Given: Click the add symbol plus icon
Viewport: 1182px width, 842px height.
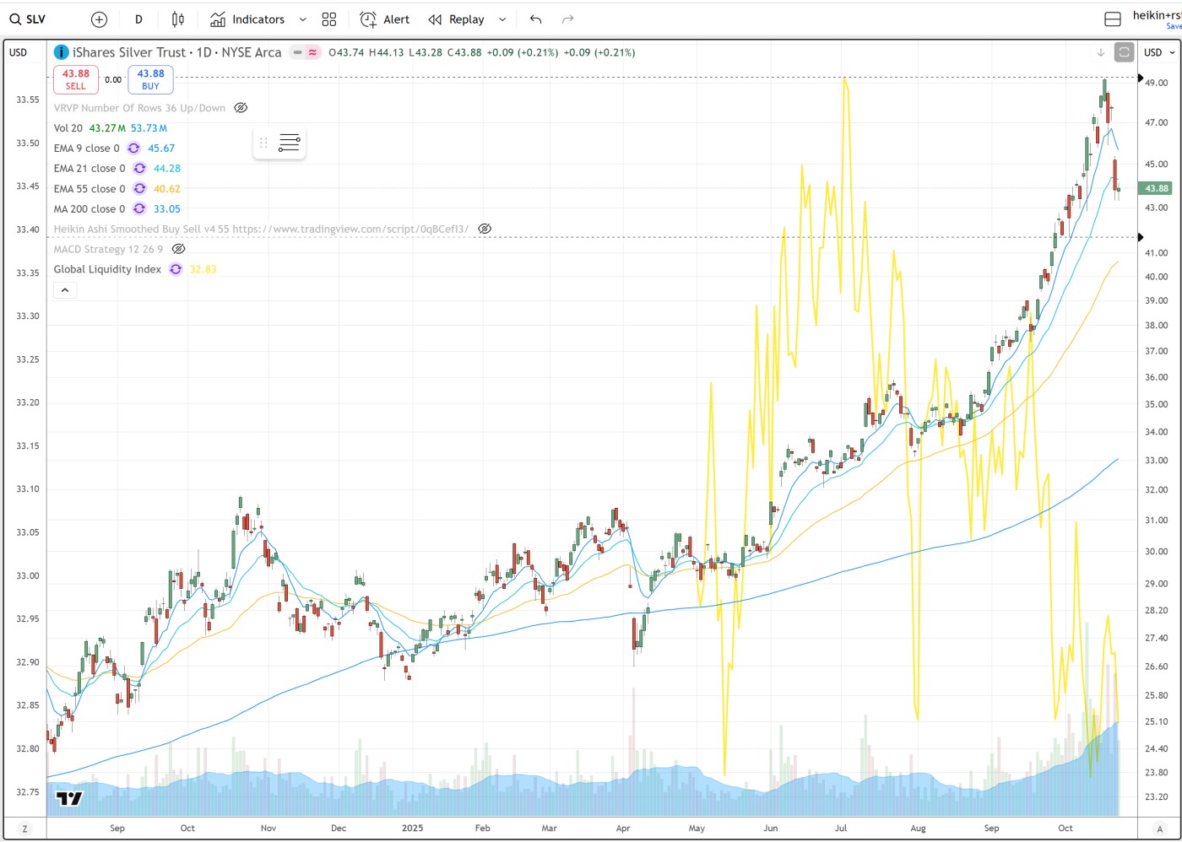Looking at the screenshot, I should click(99, 19).
